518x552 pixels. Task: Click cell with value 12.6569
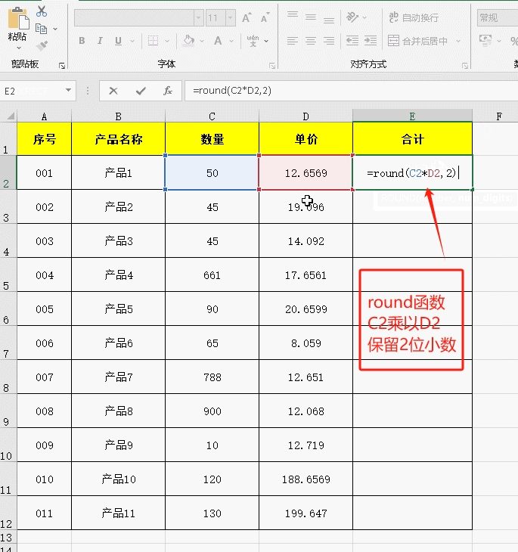306,173
